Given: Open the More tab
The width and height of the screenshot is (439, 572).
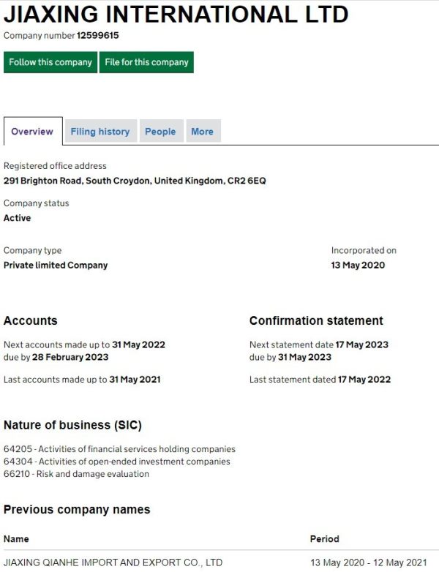Looking at the screenshot, I should (202, 132).
